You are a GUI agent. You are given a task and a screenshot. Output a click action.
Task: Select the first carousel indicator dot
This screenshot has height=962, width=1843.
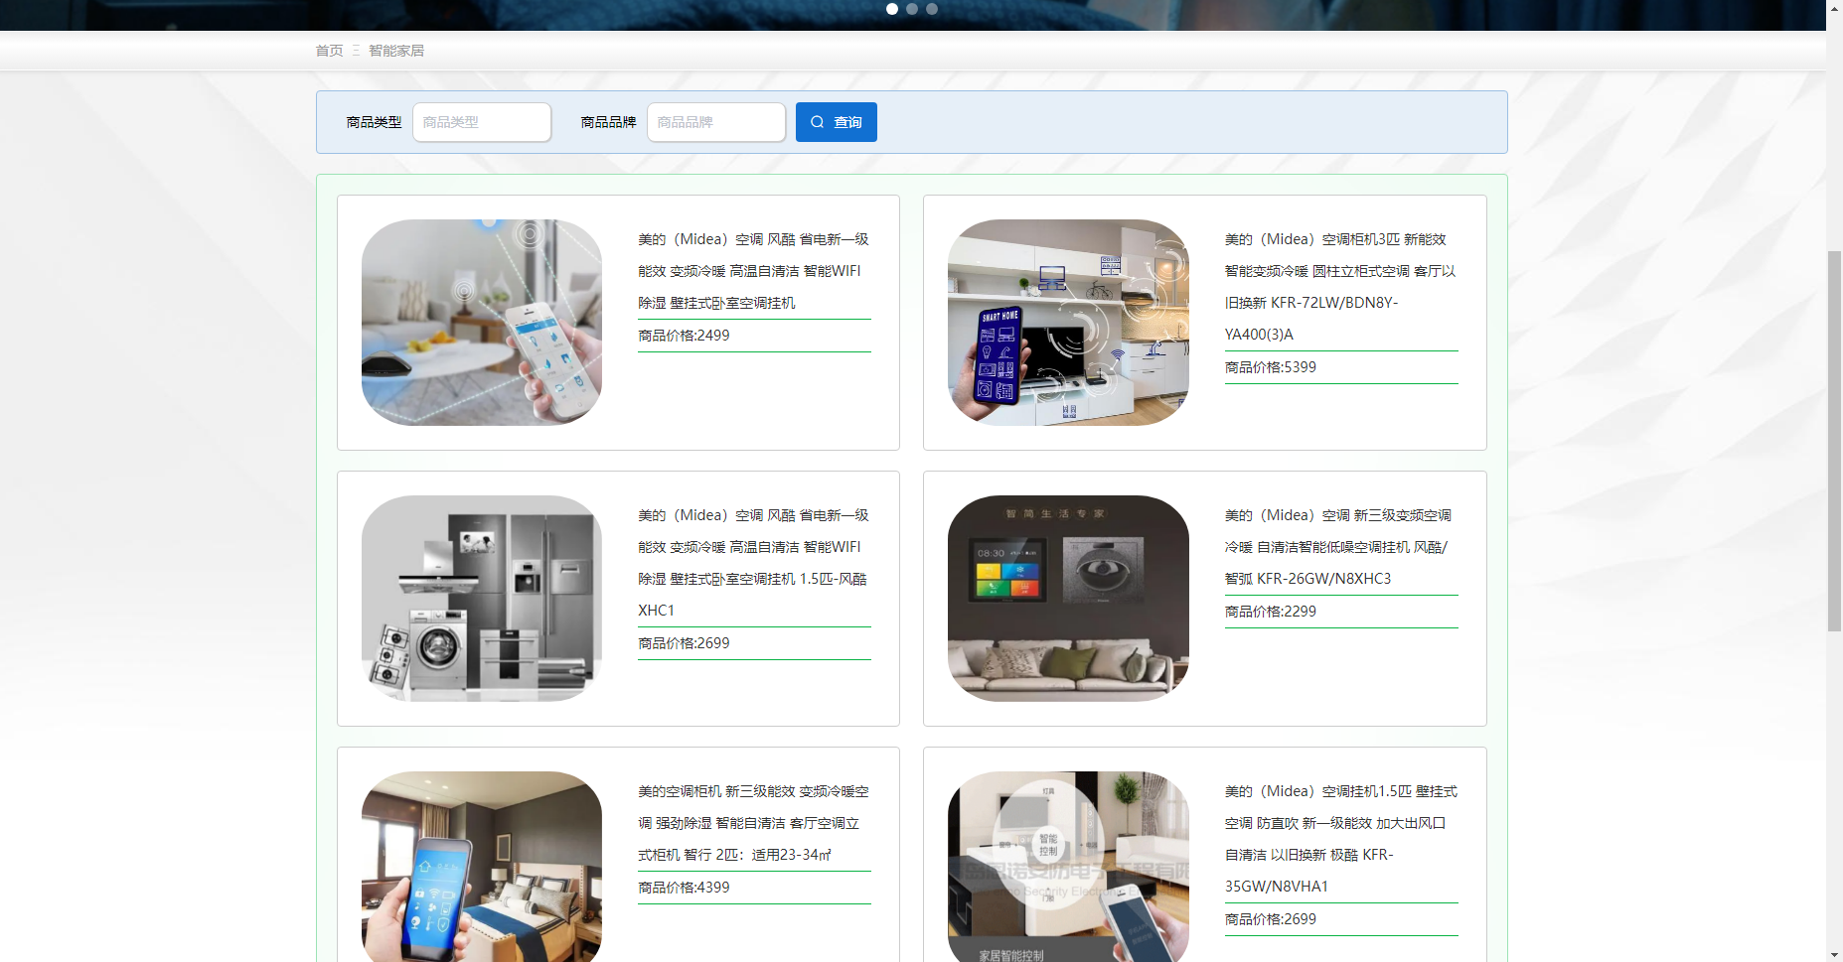[892, 9]
